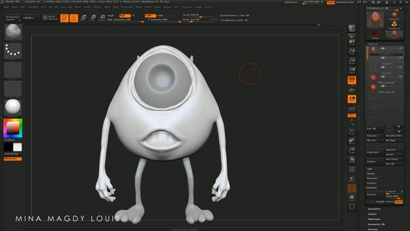The image size is (410, 231).
Task: Toggle Local transformations icon
Action: (x=352, y=99)
